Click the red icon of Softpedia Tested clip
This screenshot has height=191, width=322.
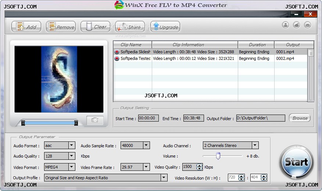point(117,58)
